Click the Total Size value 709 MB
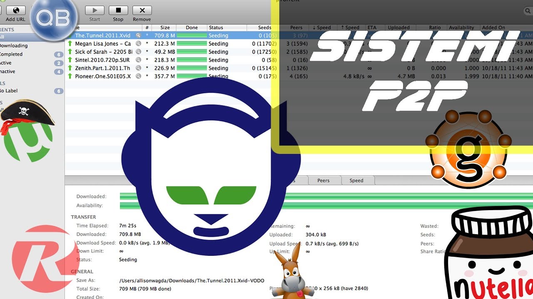This screenshot has height=299, width=533. coord(145,289)
